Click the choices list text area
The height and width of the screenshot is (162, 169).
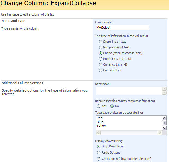128,122
